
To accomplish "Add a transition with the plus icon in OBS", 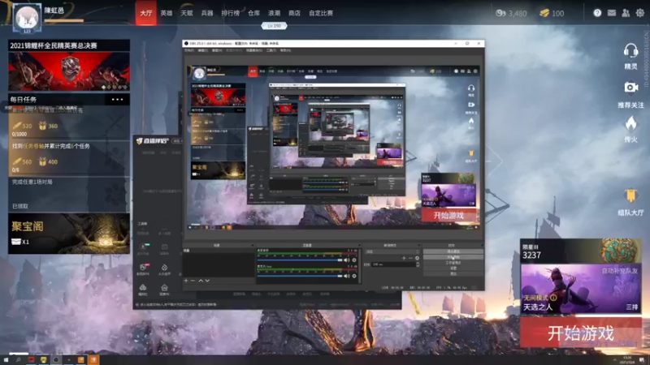I will coord(404,258).
